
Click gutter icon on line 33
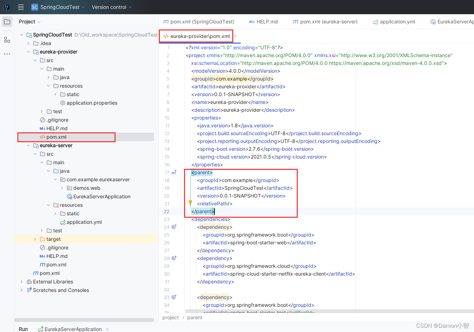[174, 297]
